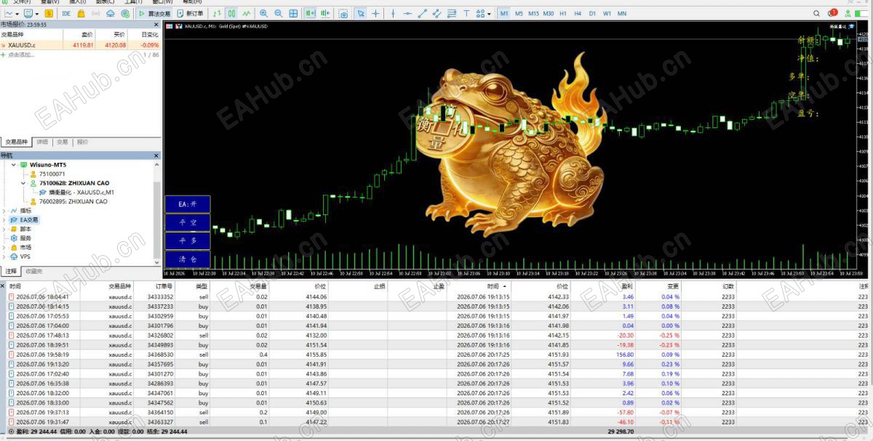Draw a trendline tool
Screen dimensions: 873x441
[x=423, y=13]
